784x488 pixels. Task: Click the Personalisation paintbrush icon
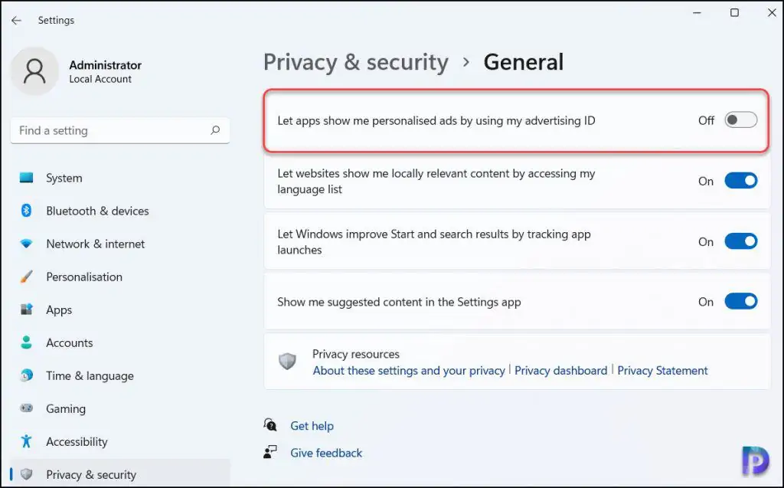[x=27, y=277]
